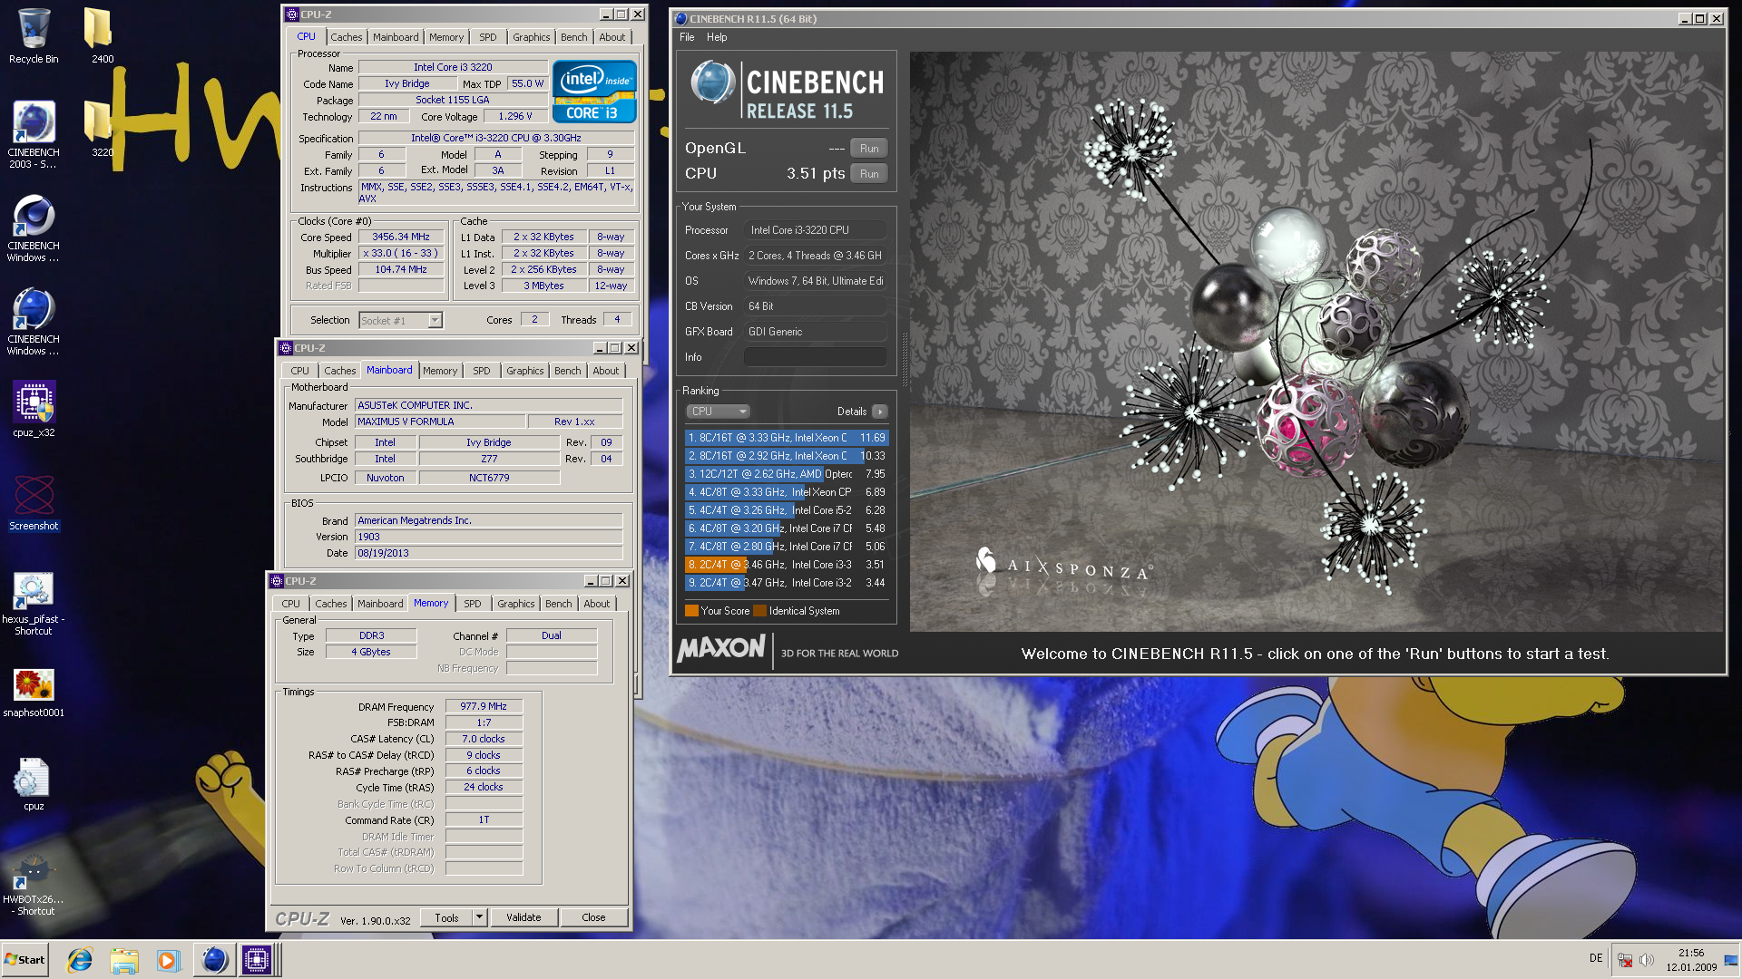Select Memory tab in top CPU-Z window
This screenshot has height=979, width=1742.
point(445,37)
